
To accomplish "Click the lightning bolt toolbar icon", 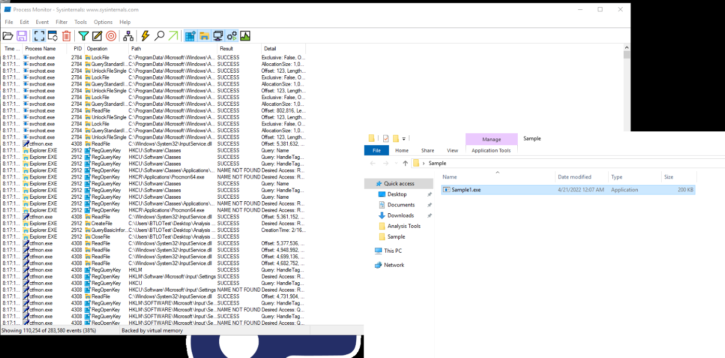I will pyautogui.click(x=145, y=36).
